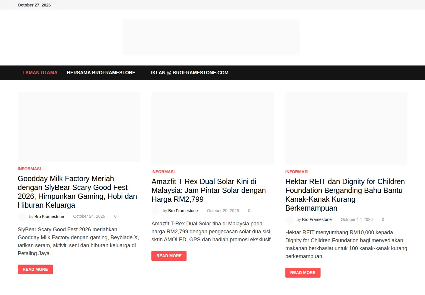Click comment count on Hektar REIT article

tap(383, 219)
